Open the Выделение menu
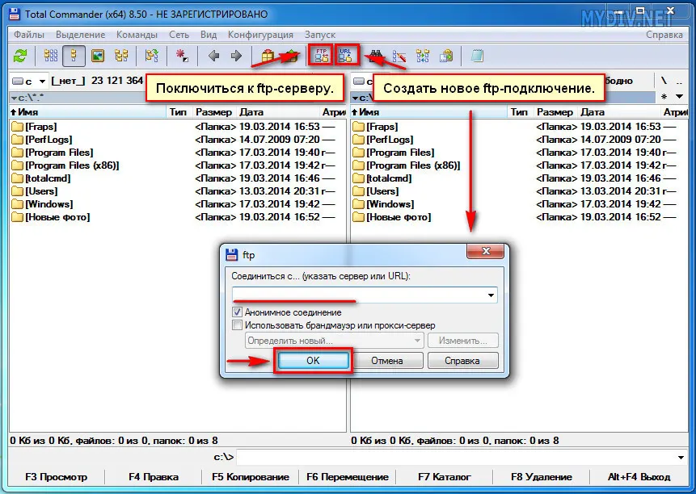 coord(80,35)
